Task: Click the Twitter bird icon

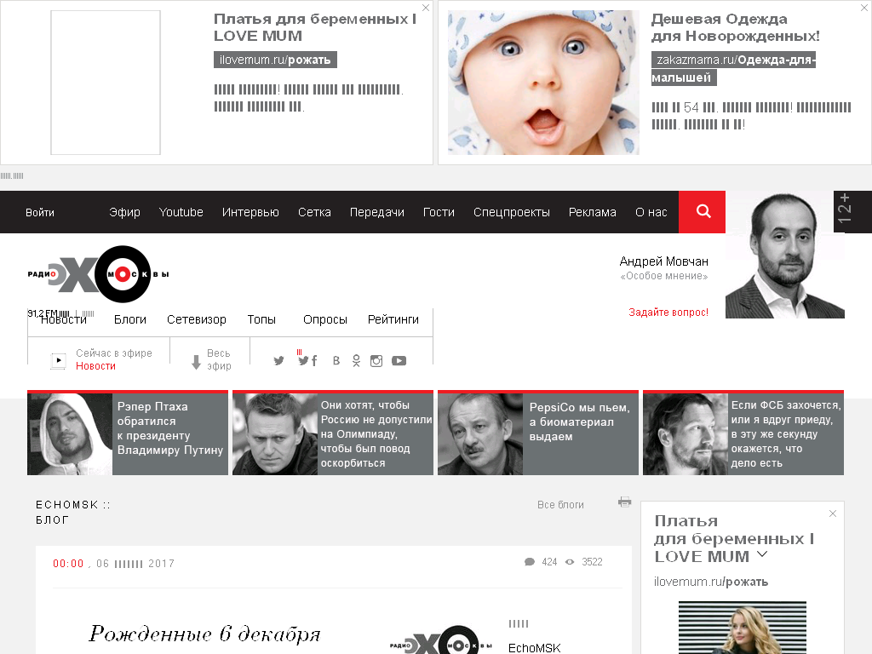Action: tap(278, 361)
